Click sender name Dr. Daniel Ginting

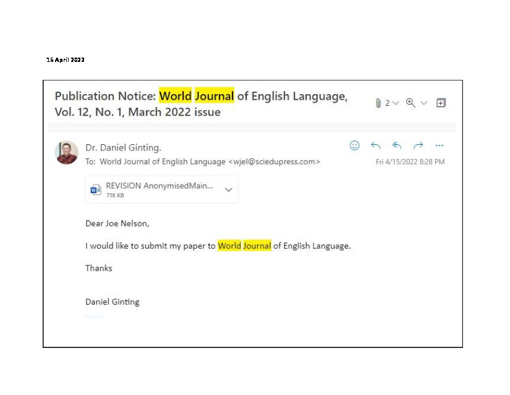coord(123,147)
